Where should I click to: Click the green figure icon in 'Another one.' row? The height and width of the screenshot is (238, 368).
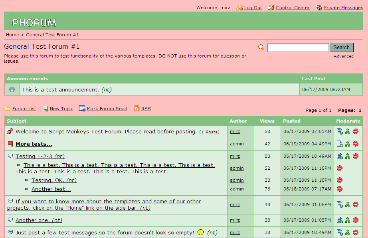pos(348,220)
